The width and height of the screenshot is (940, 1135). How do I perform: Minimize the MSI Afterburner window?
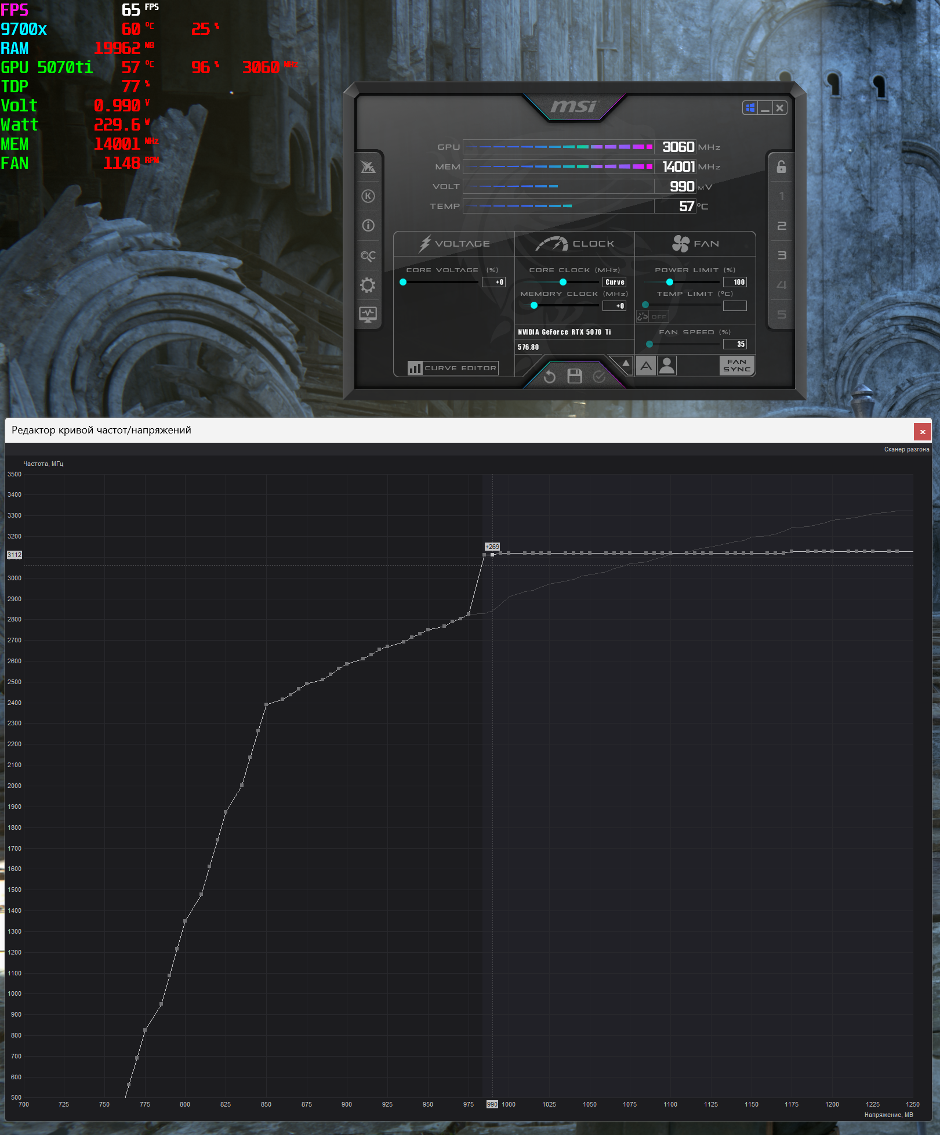765,108
